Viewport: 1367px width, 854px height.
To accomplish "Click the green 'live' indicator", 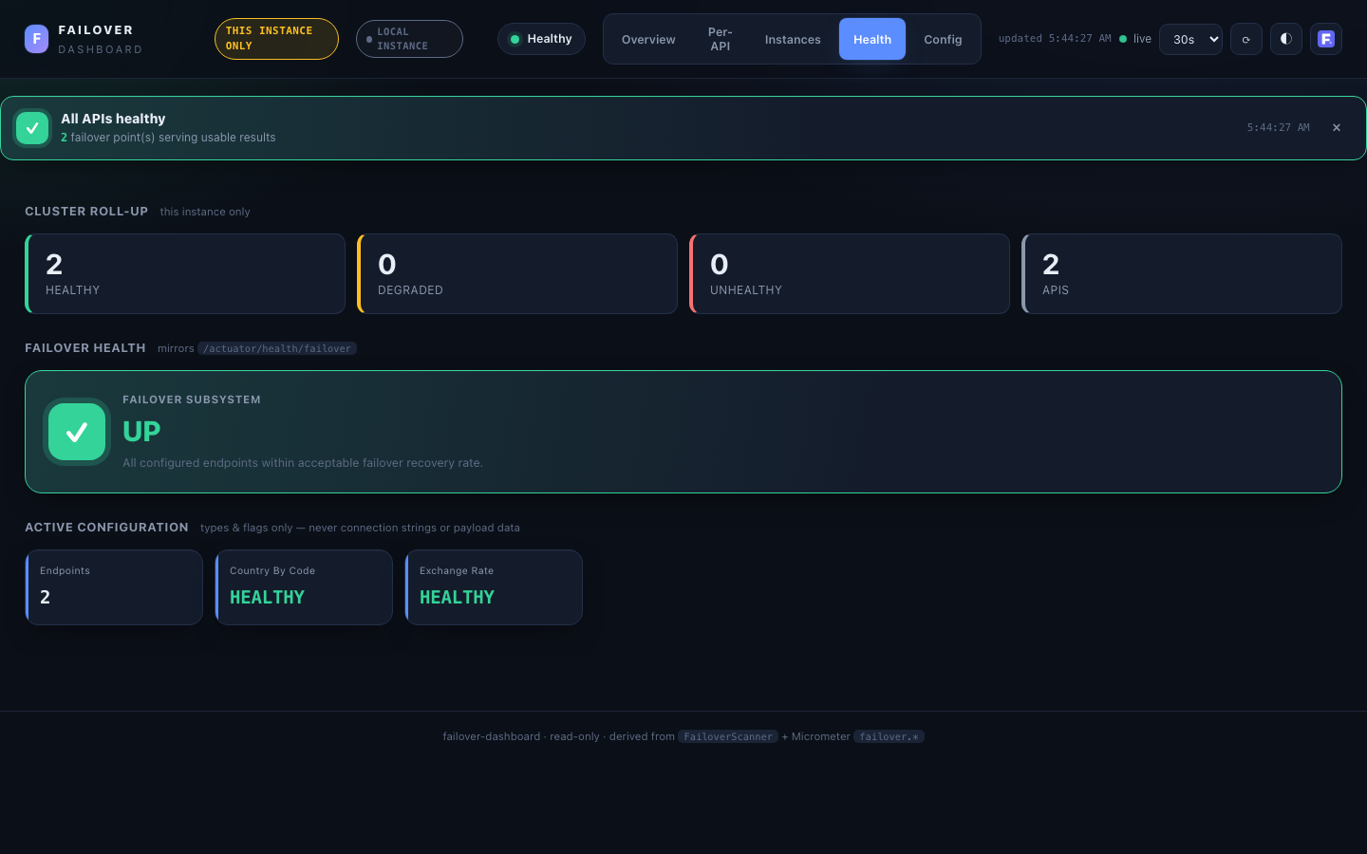I will point(1135,39).
